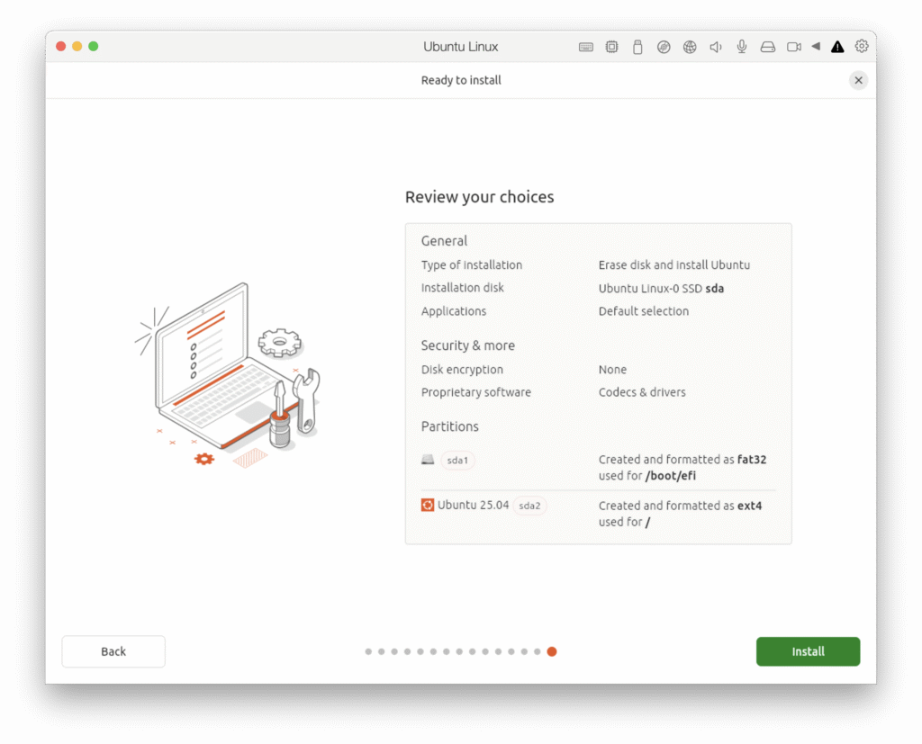
Task: Click the sound speaker icon in the toolbar
Action: pos(716,47)
